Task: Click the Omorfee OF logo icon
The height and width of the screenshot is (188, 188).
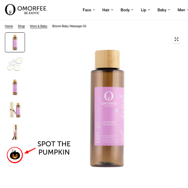Action: pos(10,9)
